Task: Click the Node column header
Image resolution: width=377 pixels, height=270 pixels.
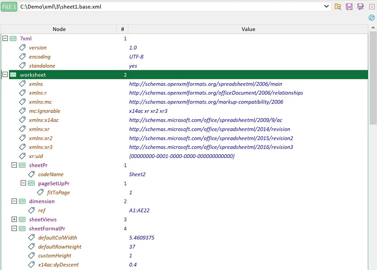Action: 59,29
